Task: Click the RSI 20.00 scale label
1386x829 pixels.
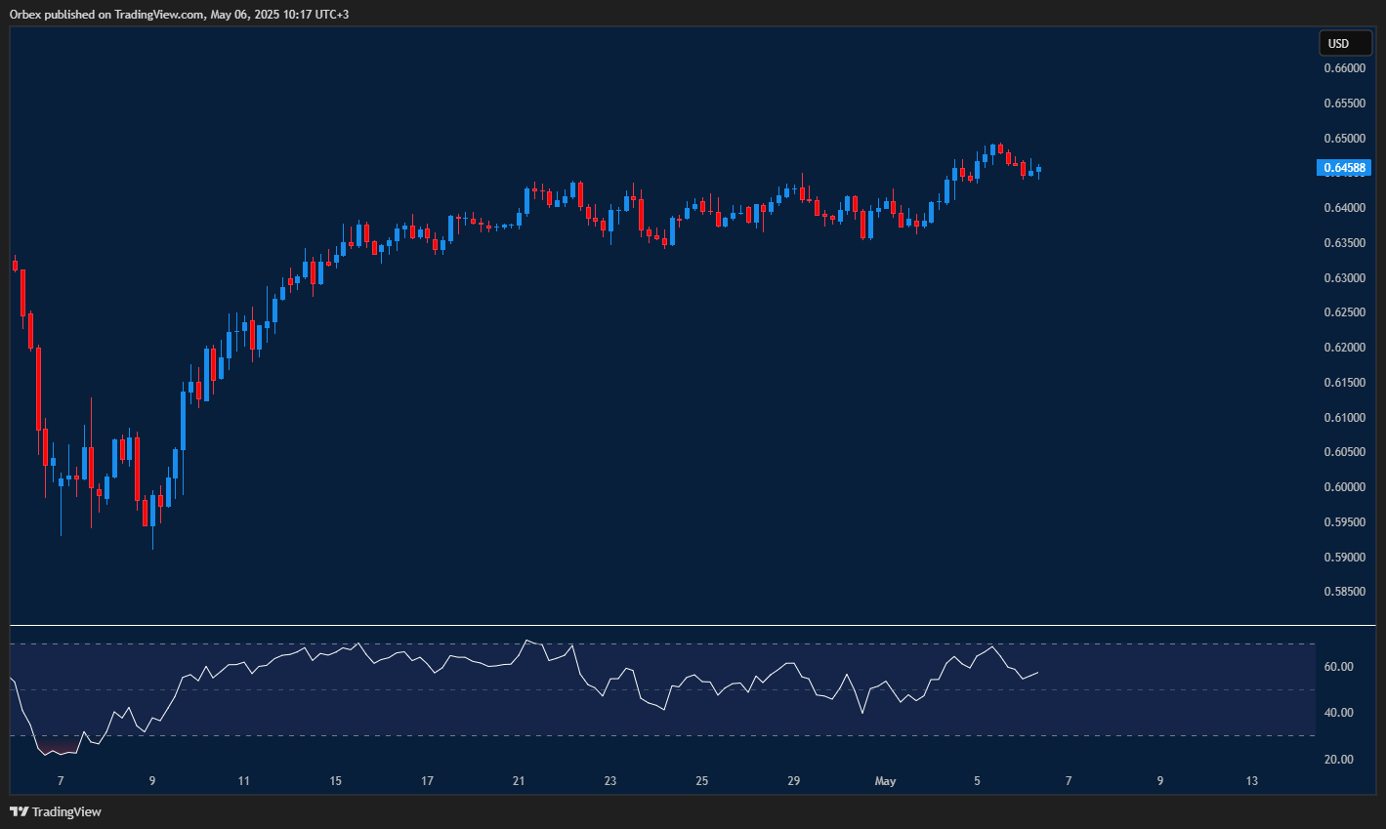Action: (1338, 760)
